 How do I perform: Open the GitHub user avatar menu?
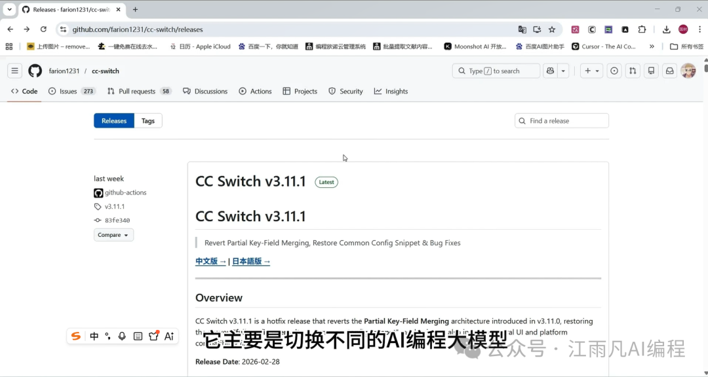click(688, 71)
